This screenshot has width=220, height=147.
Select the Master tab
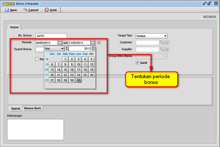pyautogui.click(x=15, y=27)
